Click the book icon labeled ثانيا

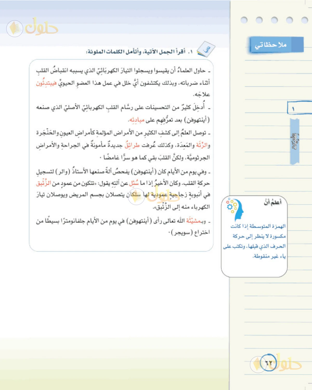pos(206,49)
